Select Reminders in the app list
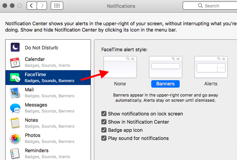The height and width of the screenshot is (160, 237). [48, 153]
